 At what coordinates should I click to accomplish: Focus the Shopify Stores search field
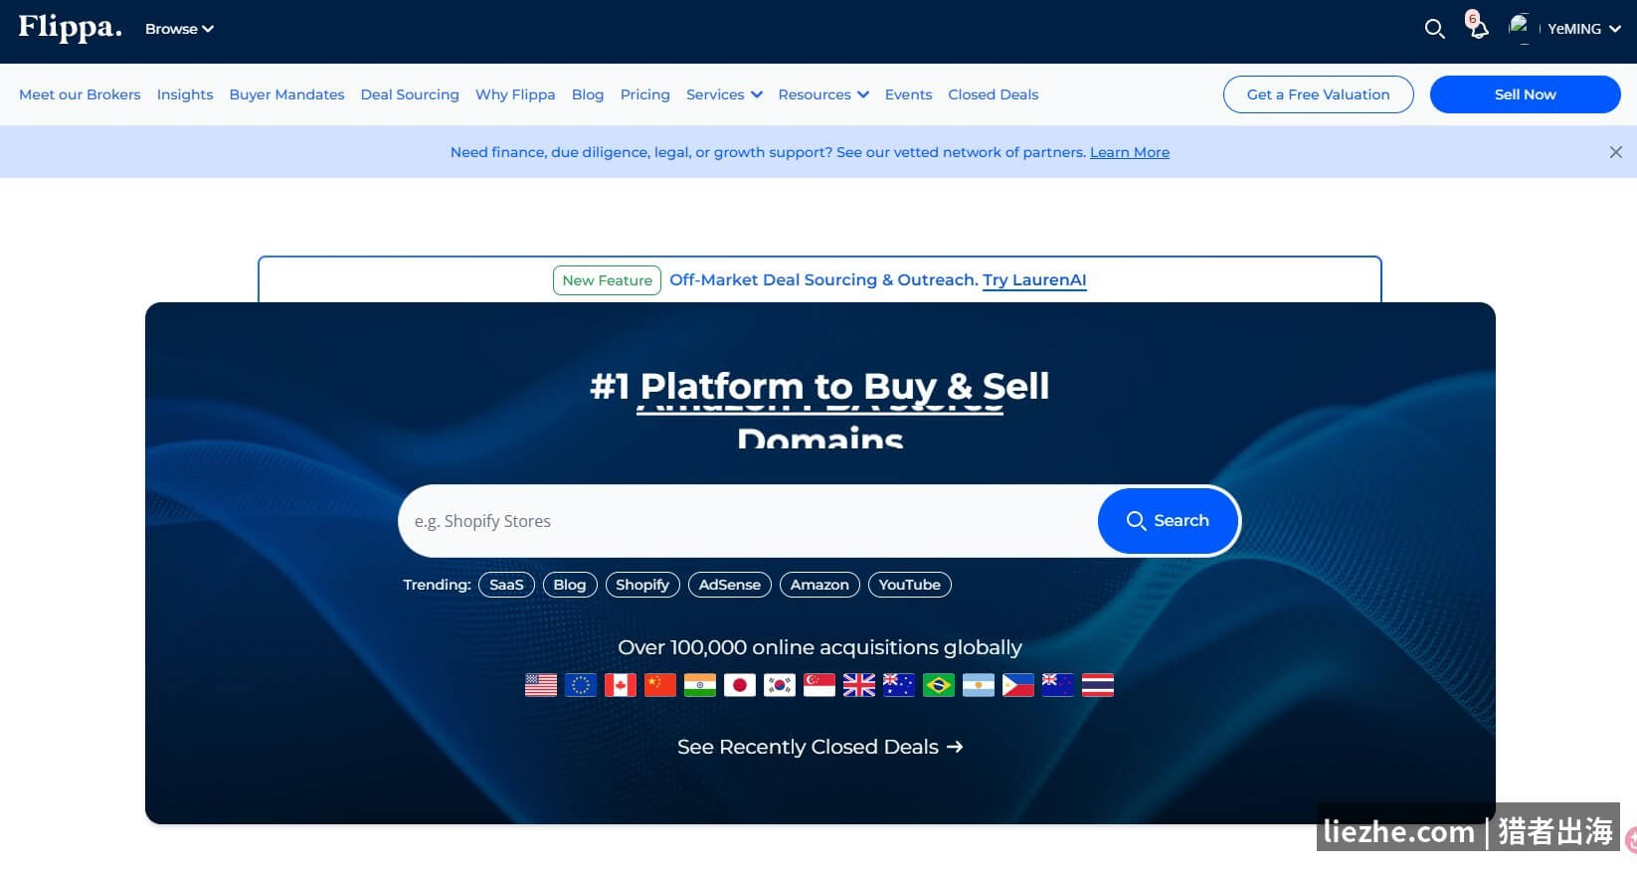click(x=748, y=521)
